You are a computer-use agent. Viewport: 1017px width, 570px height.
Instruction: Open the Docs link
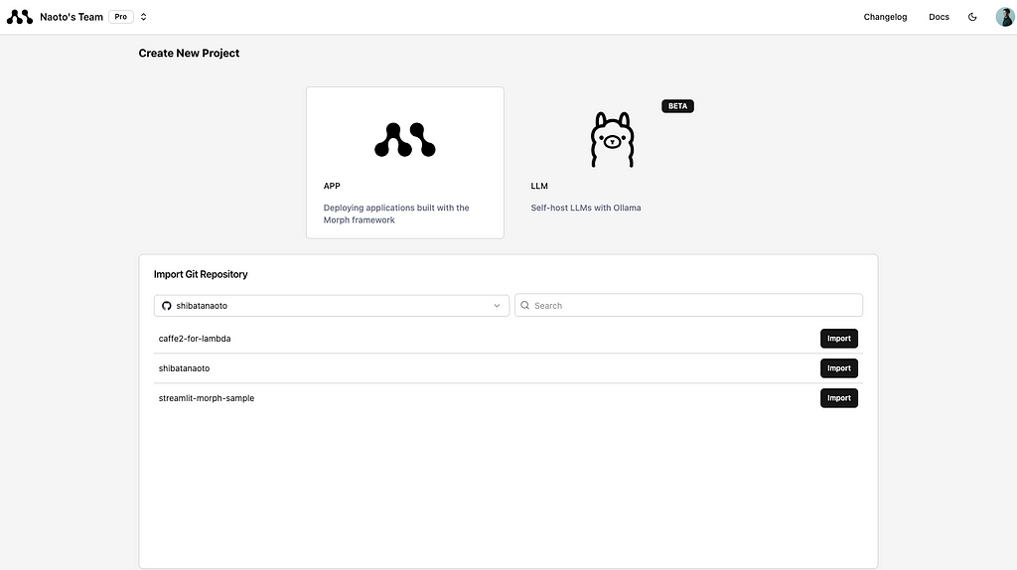(939, 17)
